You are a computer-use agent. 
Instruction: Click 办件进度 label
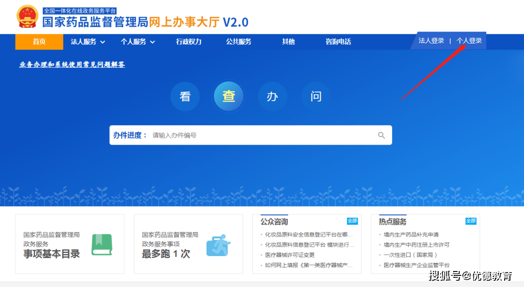130,136
